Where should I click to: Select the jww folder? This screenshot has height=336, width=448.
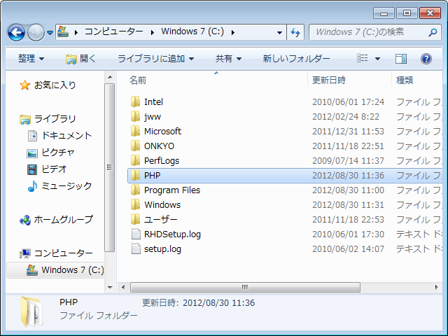tap(153, 117)
